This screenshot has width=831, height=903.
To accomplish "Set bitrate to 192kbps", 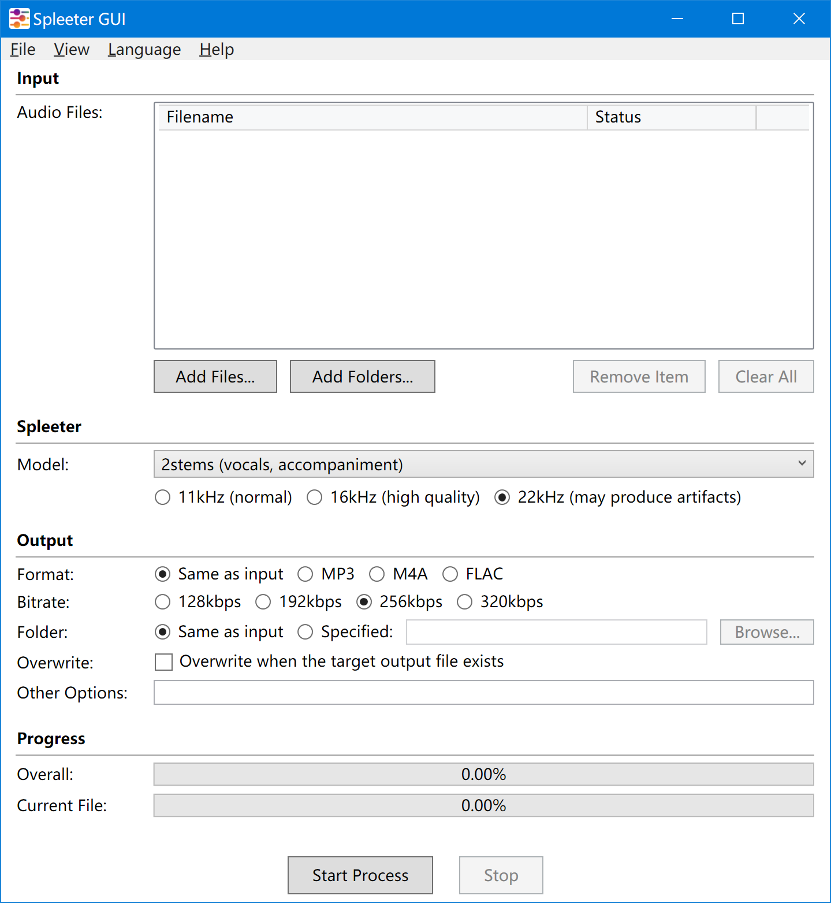I will tap(299, 602).
